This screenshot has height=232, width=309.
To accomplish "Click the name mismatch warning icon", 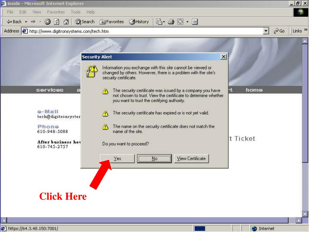I will 105,127.
